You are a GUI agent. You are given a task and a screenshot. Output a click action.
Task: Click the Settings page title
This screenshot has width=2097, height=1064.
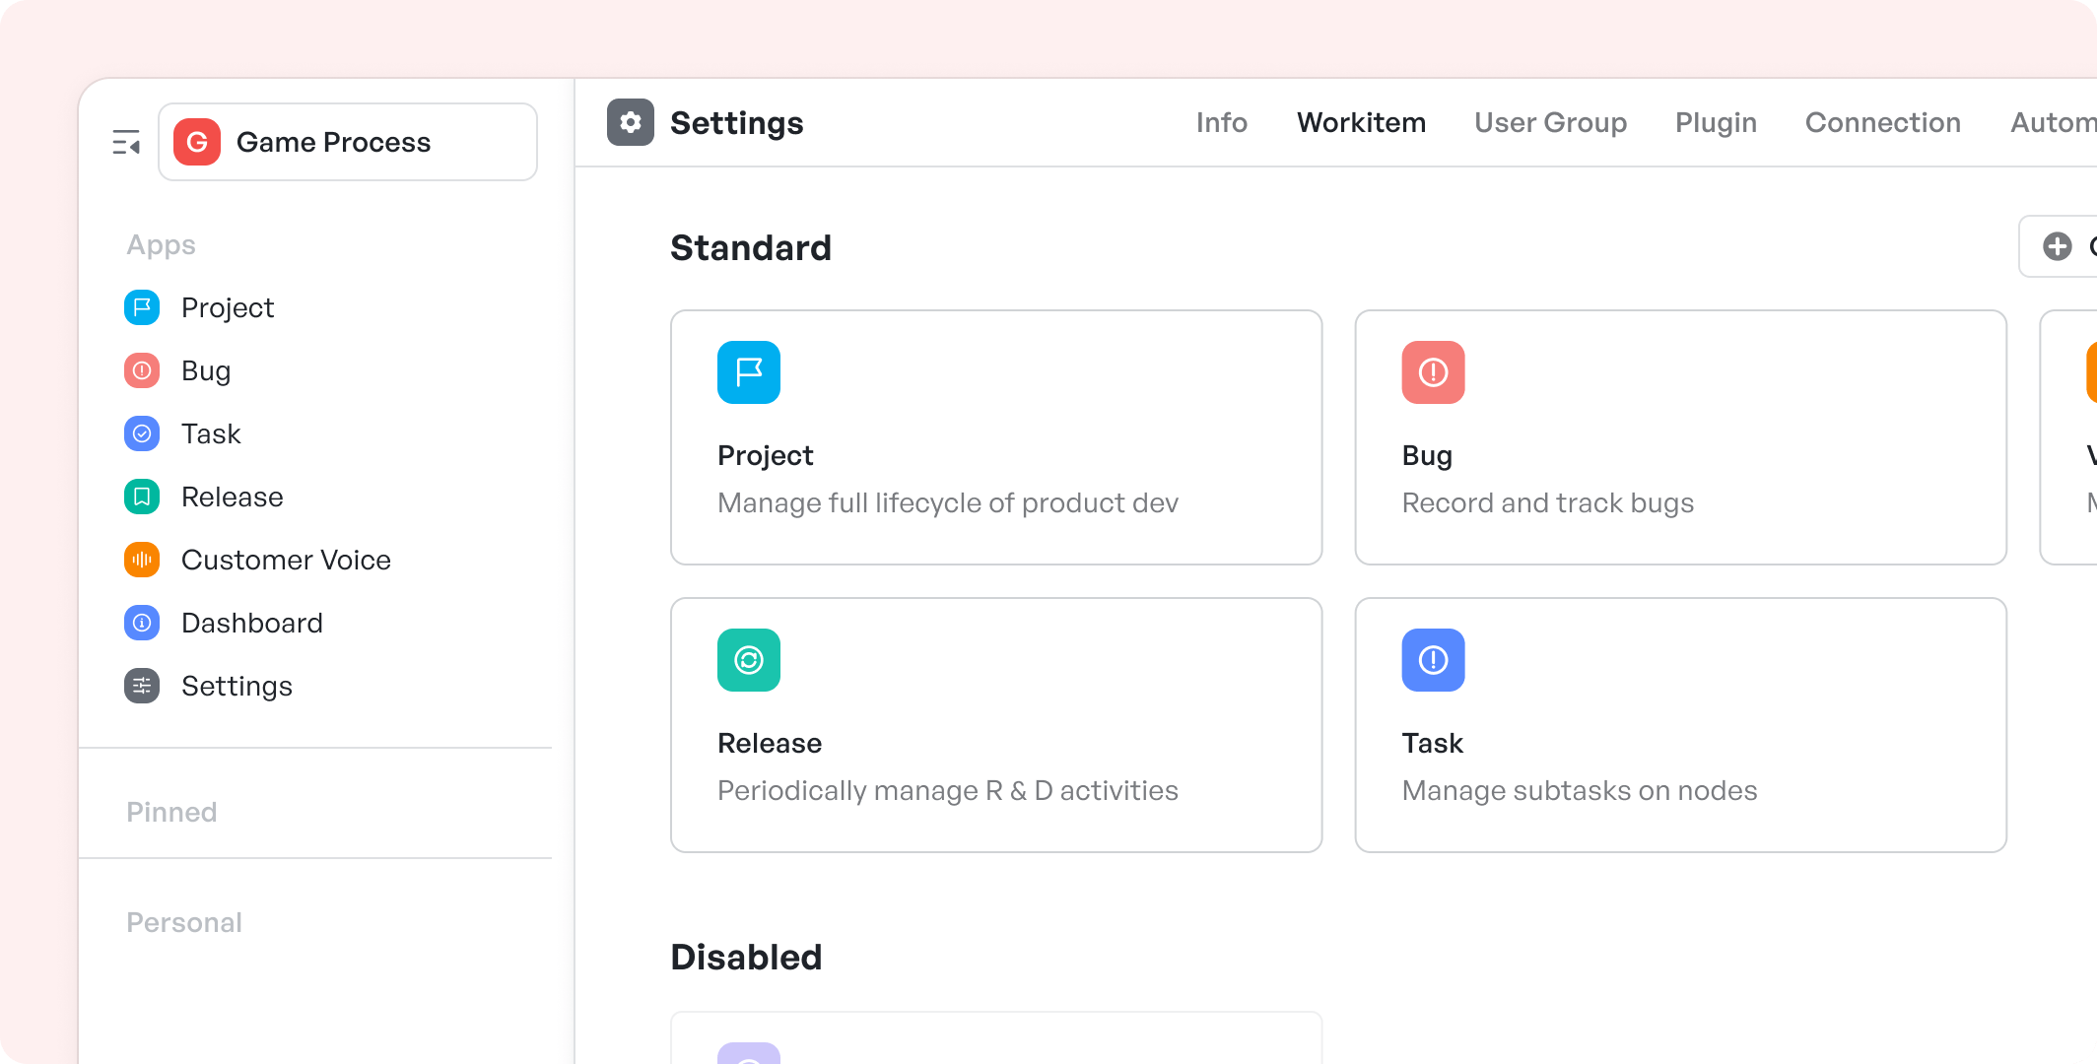[x=737, y=123]
